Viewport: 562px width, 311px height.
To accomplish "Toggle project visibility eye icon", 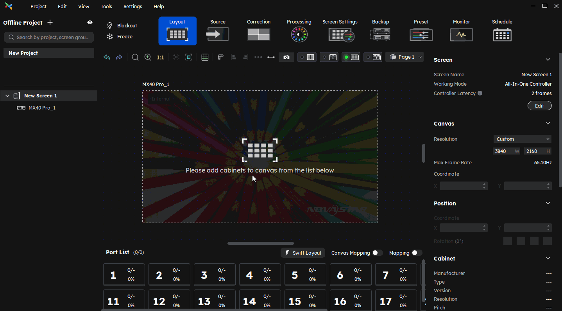I will (90, 23).
